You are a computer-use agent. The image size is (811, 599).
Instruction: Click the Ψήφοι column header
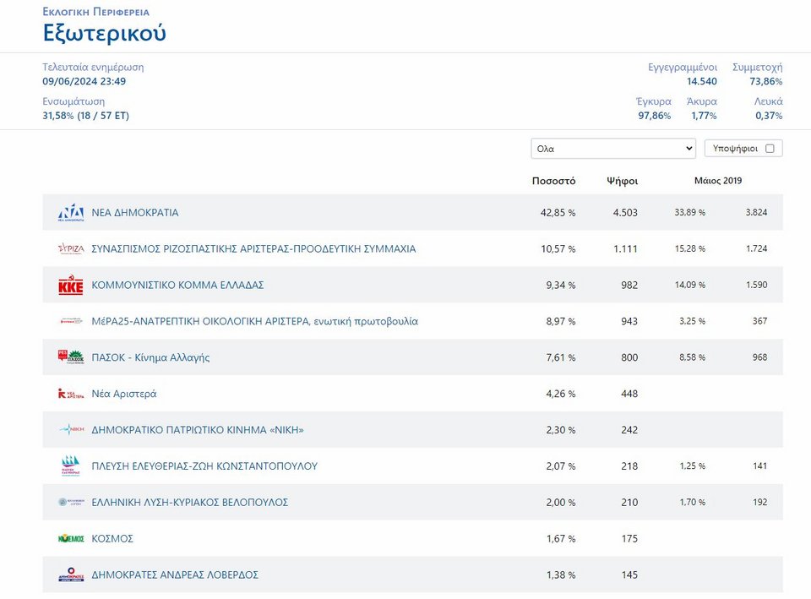pos(623,181)
